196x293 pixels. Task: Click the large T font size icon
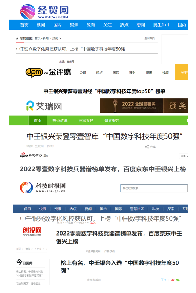pos(162,280)
